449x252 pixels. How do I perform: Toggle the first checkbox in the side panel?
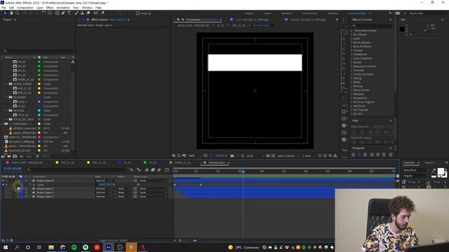[x=344, y=112]
